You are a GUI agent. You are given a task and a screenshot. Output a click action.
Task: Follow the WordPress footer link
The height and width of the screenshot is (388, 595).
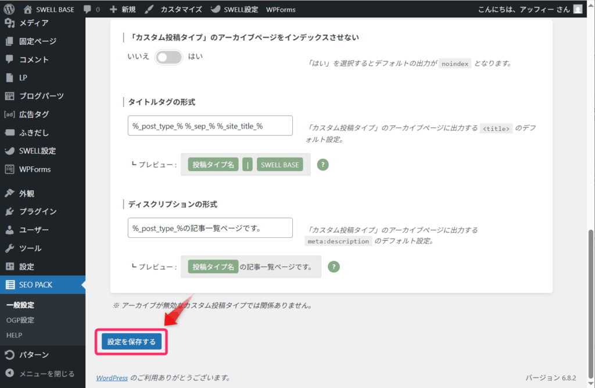pyautogui.click(x=112, y=378)
